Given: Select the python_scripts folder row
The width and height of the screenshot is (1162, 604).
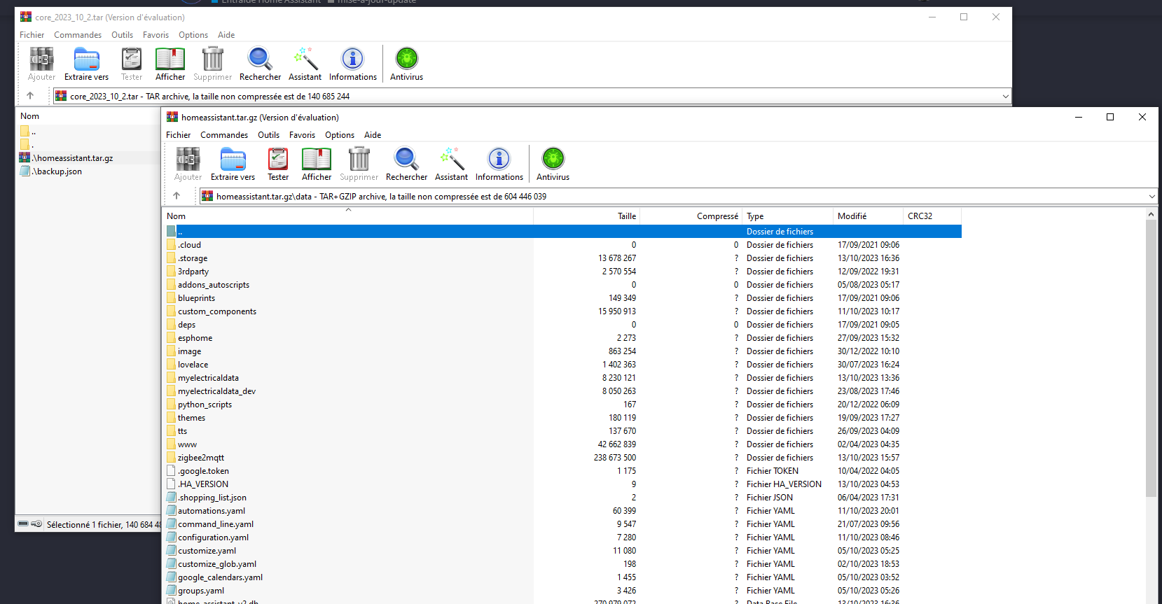Looking at the screenshot, I should (563, 405).
